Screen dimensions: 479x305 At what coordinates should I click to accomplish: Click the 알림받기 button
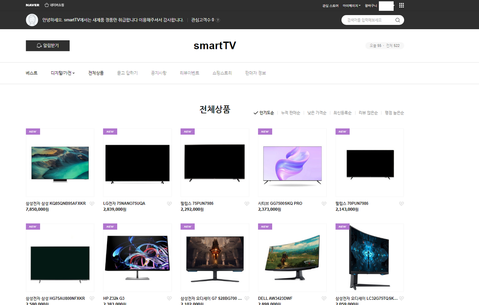click(x=48, y=46)
